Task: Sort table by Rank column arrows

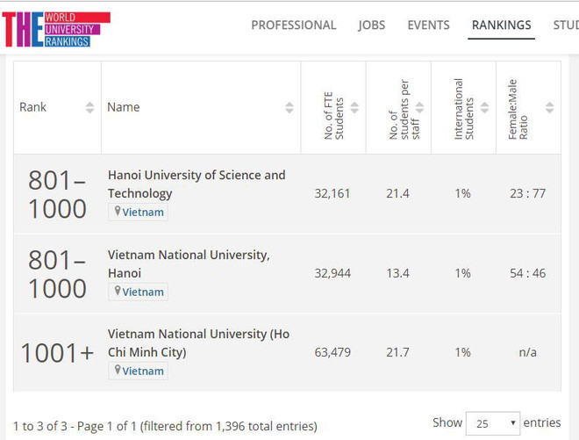Action: (89, 107)
